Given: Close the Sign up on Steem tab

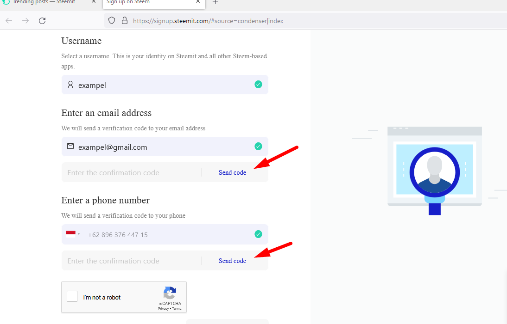Looking at the screenshot, I should pos(198,2).
